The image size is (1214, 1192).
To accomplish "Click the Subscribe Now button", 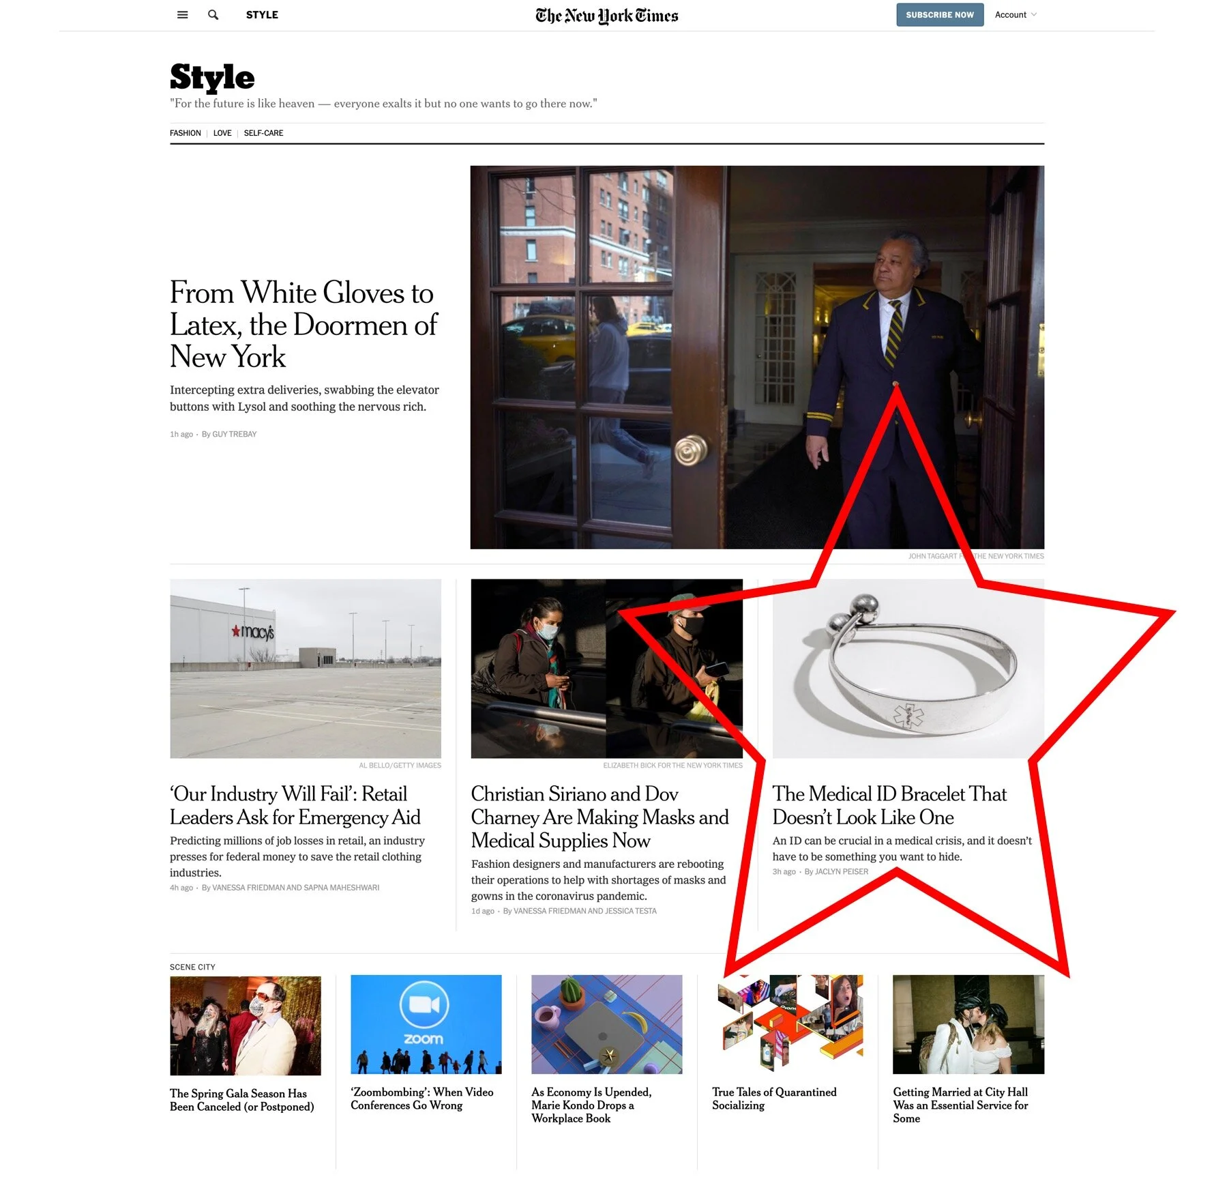I will tap(940, 15).
